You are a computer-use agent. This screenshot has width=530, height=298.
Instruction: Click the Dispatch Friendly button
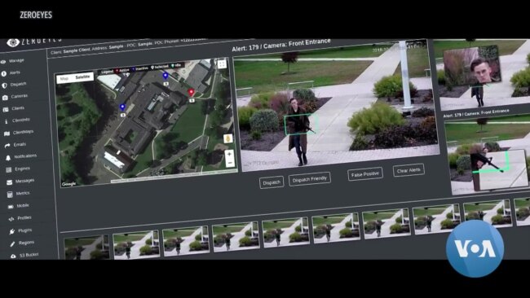pyautogui.click(x=310, y=179)
